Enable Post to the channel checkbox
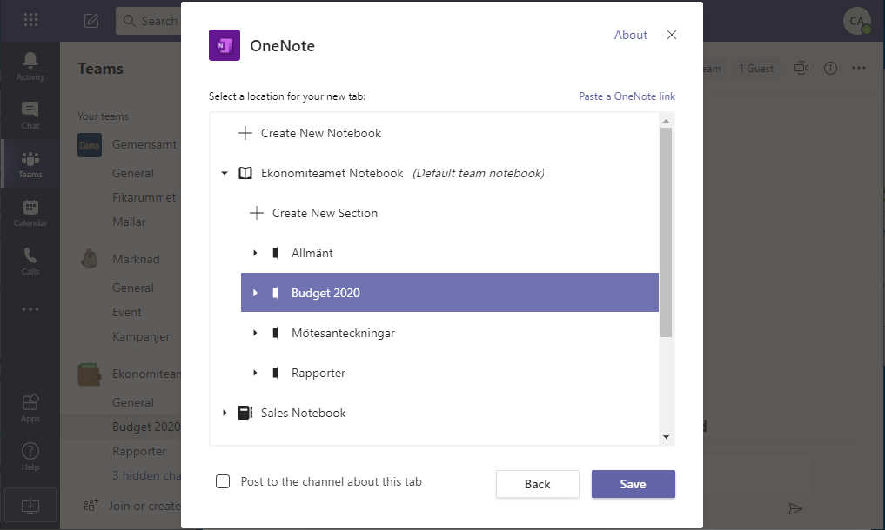This screenshot has width=885, height=530. pyautogui.click(x=223, y=481)
